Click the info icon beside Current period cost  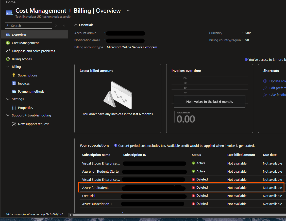click(116, 145)
